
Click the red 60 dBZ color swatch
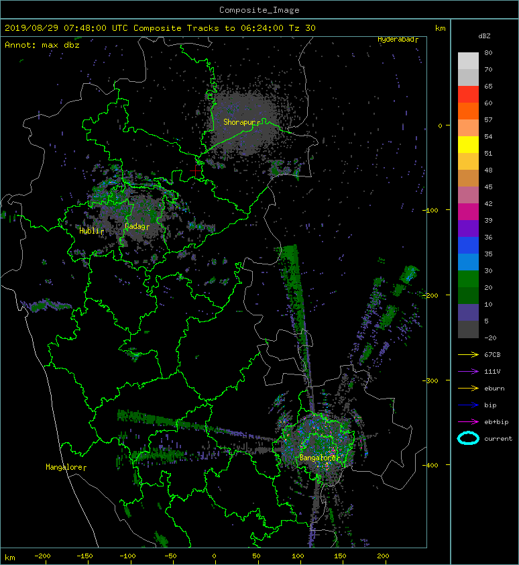coord(468,95)
